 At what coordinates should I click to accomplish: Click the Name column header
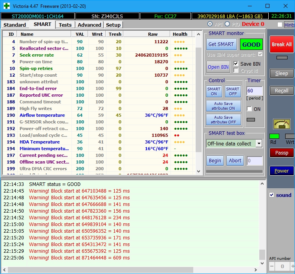(x=44, y=34)
